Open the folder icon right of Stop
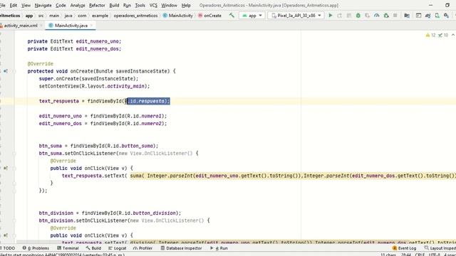 407,16
